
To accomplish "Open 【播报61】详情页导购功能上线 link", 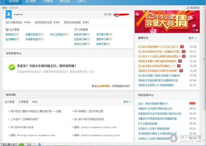I will 155,109.
